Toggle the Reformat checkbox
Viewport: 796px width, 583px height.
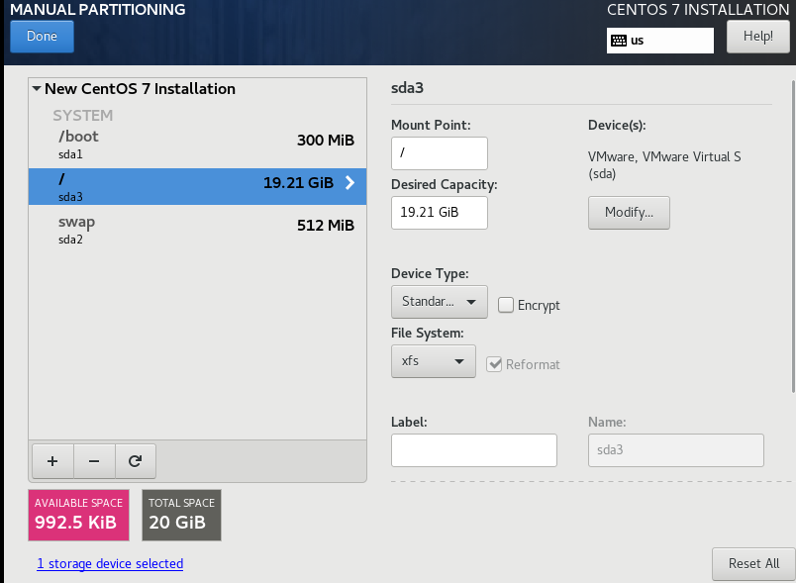tap(494, 364)
